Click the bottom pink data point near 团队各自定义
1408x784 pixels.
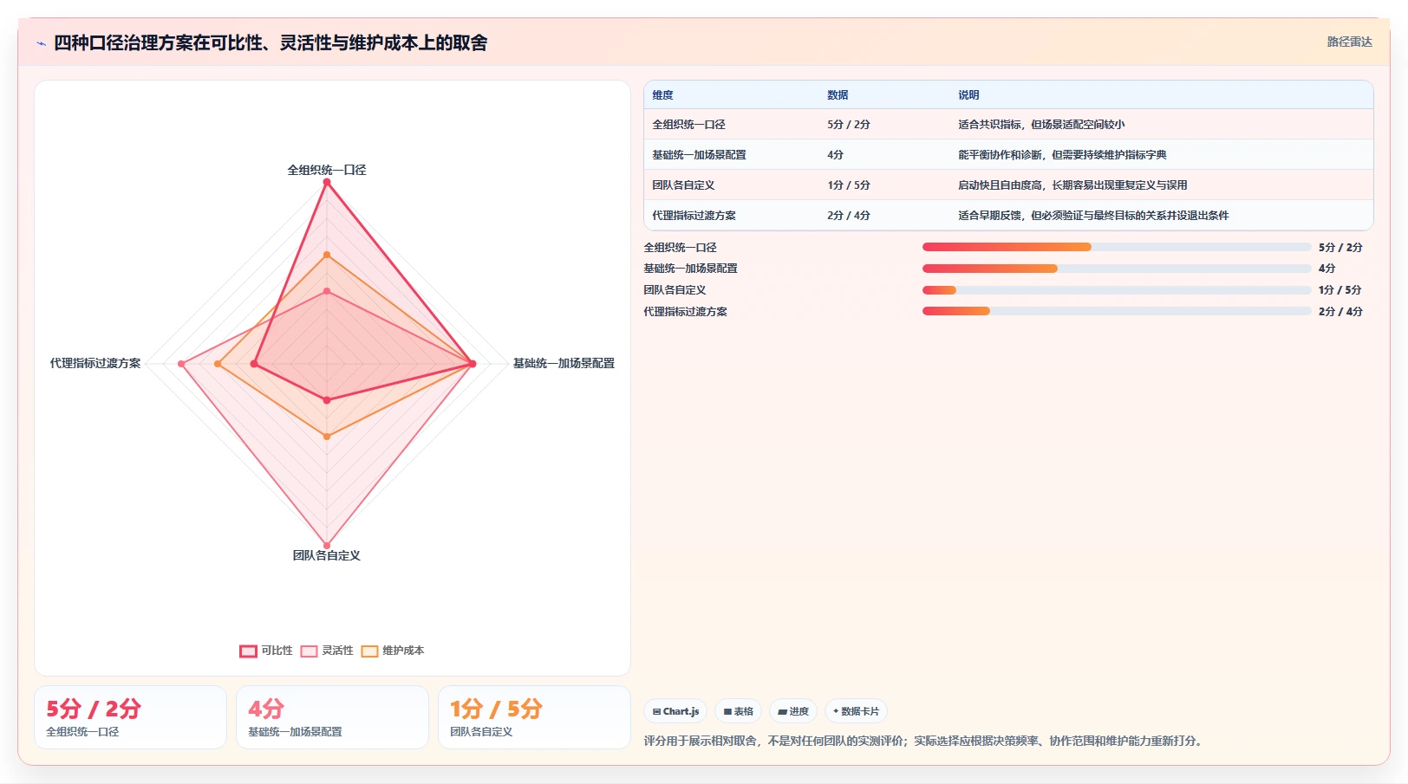pyautogui.click(x=327, y=546)
